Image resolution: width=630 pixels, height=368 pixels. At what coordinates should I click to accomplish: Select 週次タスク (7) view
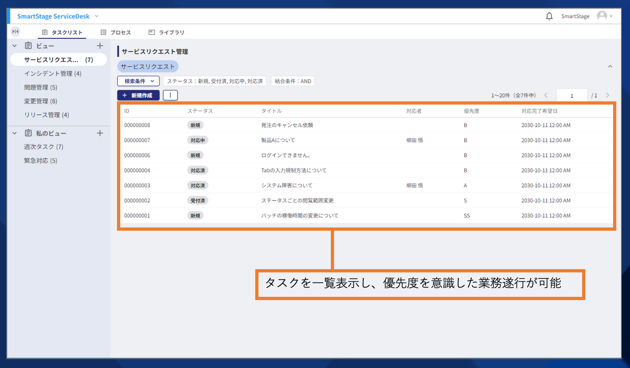(44, 147)
